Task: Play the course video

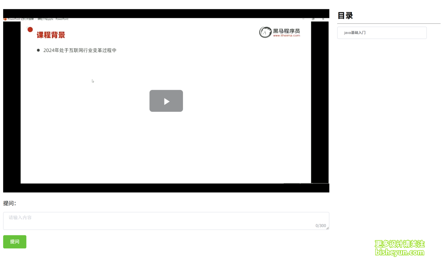Action: coord(166,101)
